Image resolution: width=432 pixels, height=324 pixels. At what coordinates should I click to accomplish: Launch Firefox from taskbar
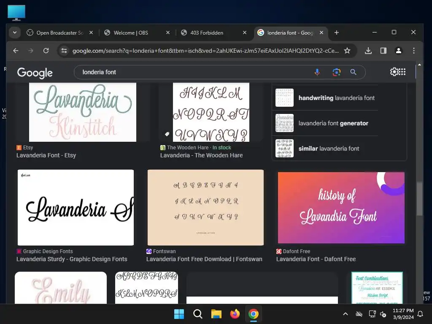pos(235,314)
